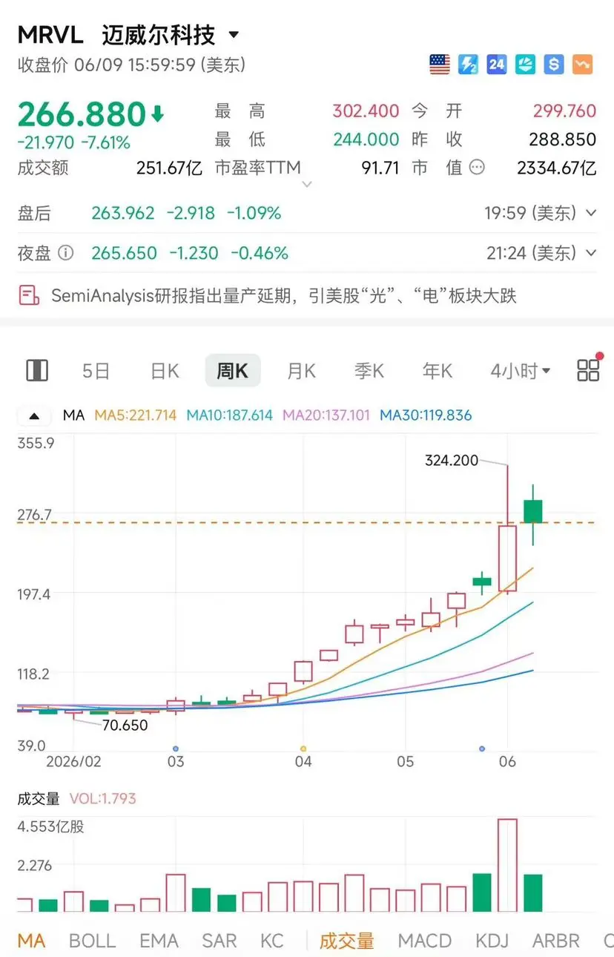Switch to the 季K chart tab
This screenshot has width=614, height=957.
(369, 371)
